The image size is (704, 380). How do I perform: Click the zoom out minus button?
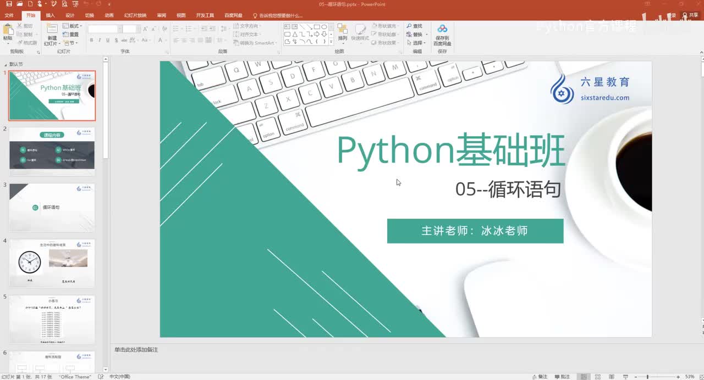tap(635, 377)
